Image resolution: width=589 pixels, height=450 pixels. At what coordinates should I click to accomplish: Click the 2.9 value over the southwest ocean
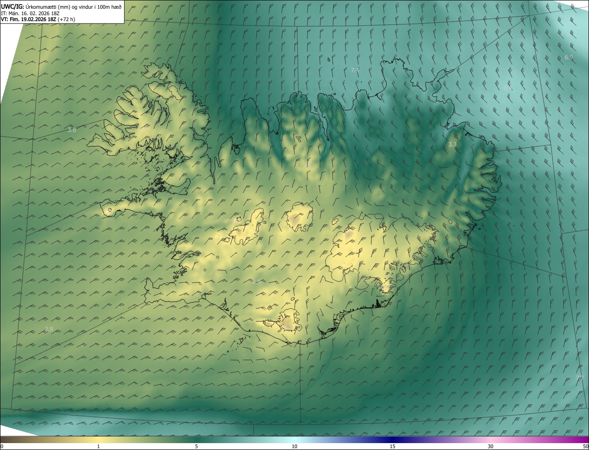49,329
